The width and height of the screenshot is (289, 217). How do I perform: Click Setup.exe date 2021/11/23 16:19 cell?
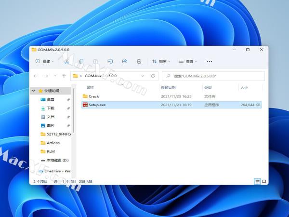click(x=176, y=105)
